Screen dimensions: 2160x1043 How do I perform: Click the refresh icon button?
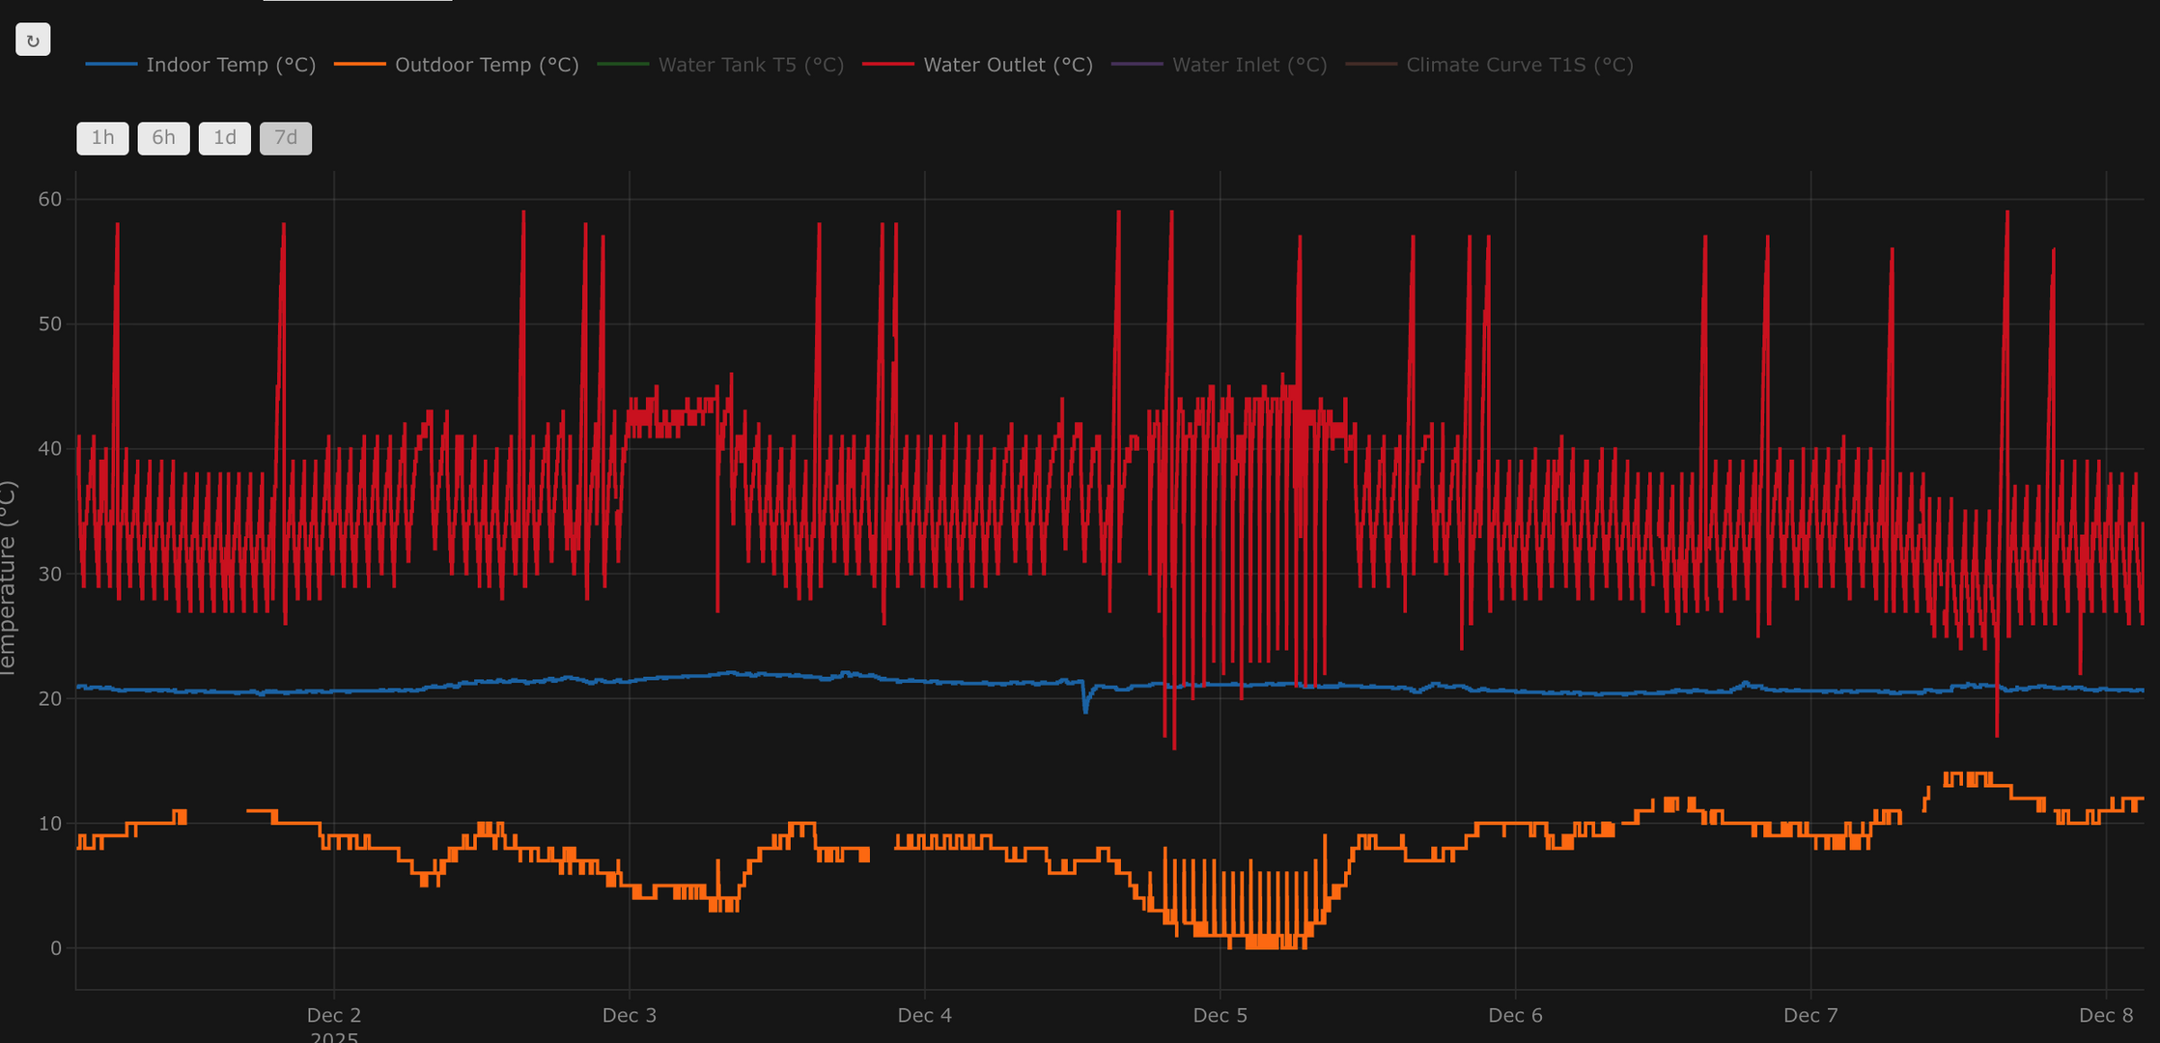pos(33,40)
